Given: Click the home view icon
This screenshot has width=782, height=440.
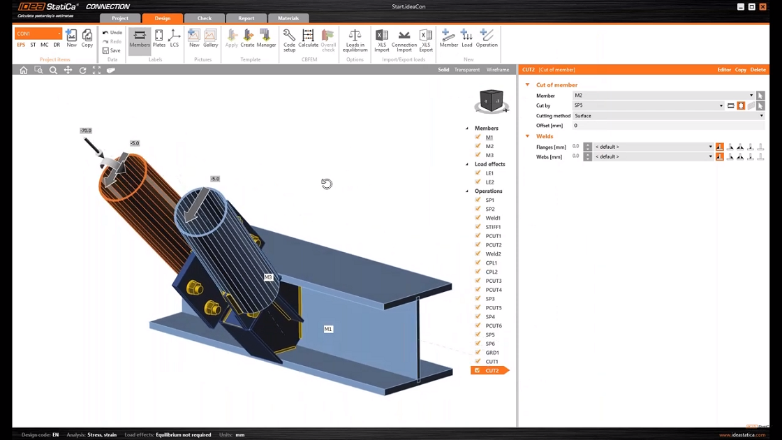Looking at the screenshot, I should click(x=23, y=71).
